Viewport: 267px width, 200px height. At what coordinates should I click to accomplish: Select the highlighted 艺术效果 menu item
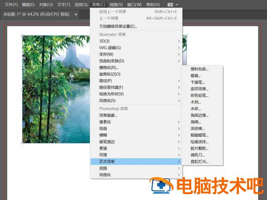pyautogui.click(x=136, y=162)
